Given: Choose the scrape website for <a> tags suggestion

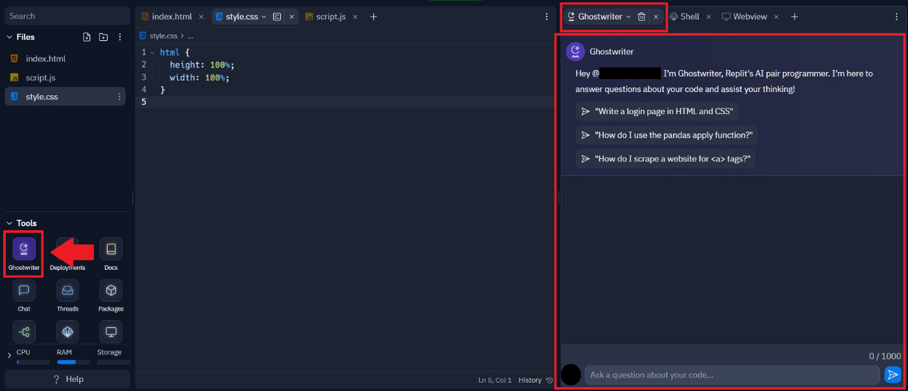Looking at the screenshot, I should (x=665, y=159).
